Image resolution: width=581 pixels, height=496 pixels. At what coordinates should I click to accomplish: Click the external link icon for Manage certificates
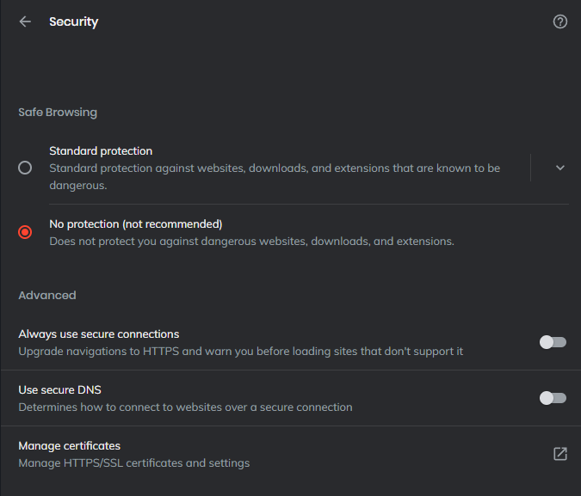[559, 454]
